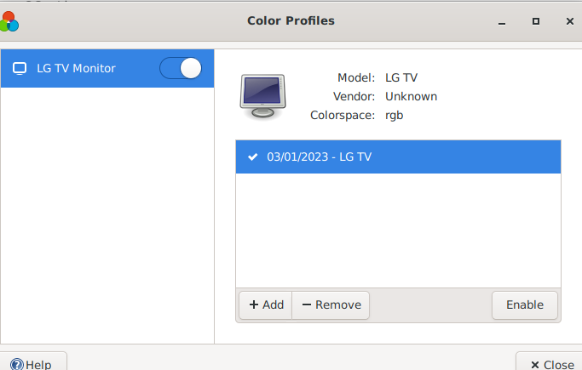Click the plus icon on Add button
582x370 pixels.
[x=254, y=305]
